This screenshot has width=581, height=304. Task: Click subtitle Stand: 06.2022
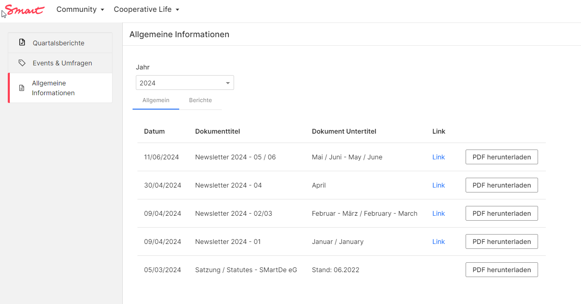click(x=336, y=270)
